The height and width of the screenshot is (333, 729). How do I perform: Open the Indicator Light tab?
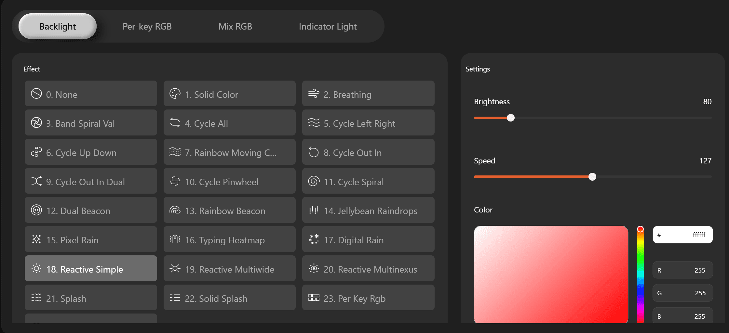[328, 26]
